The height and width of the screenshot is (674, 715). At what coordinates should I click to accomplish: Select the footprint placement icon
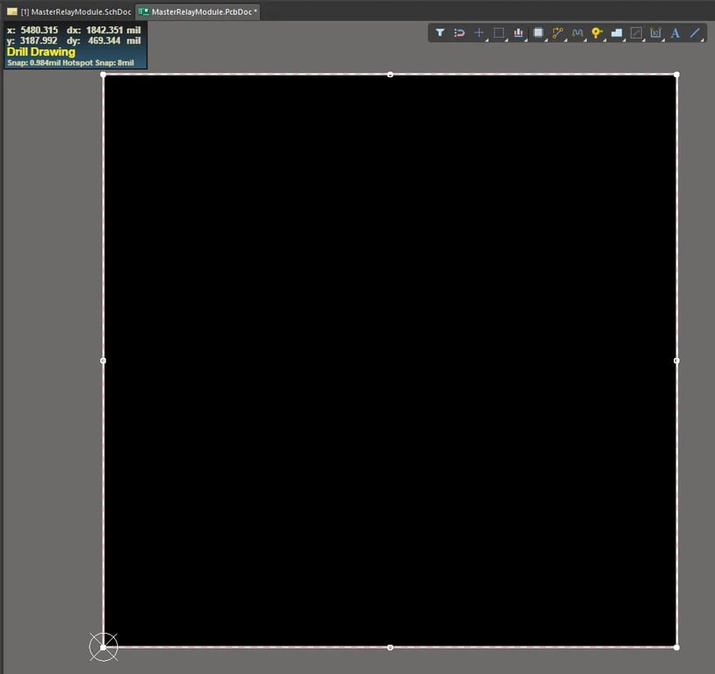(616, 32)
